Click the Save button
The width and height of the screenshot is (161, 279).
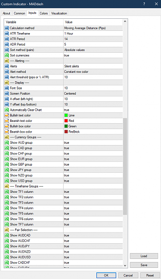(144, 265)
